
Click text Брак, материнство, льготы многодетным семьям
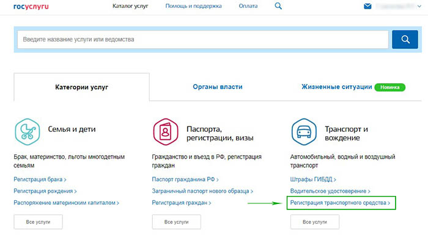click(69, 161)
